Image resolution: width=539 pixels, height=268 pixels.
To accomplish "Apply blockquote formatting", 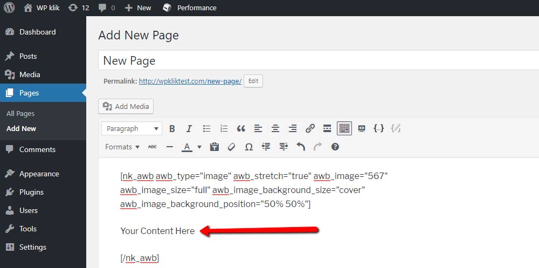I will click(241, 129).
